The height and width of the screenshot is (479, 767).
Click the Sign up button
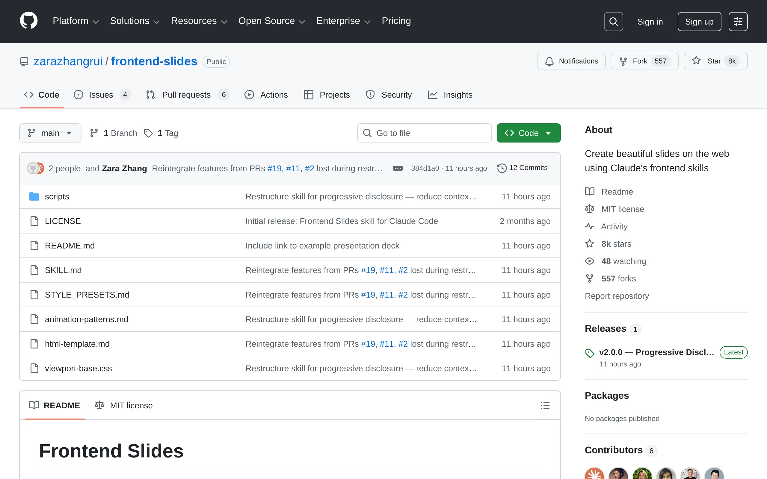(699, 21)
